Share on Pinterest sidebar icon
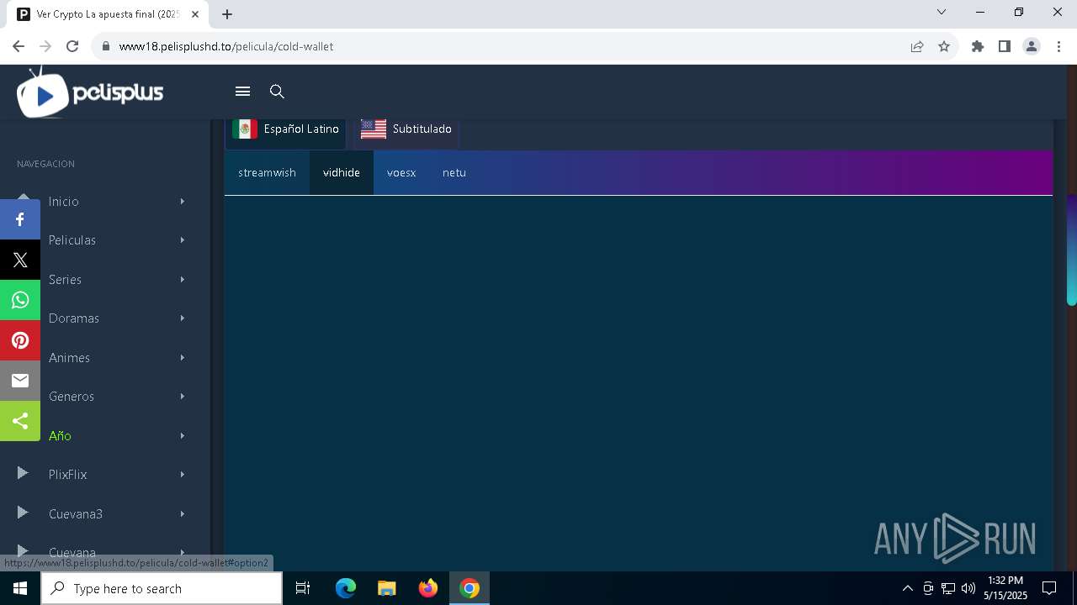The width and height of the screenshot is (1077, 605). [x=20, y=340]
